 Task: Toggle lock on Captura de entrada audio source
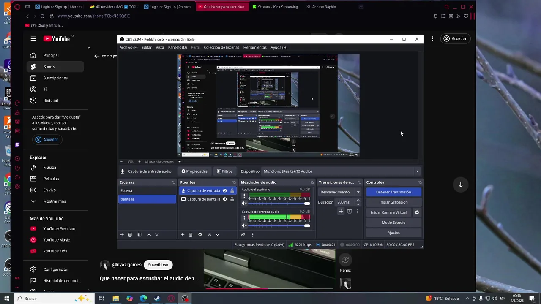click(232, 190)
